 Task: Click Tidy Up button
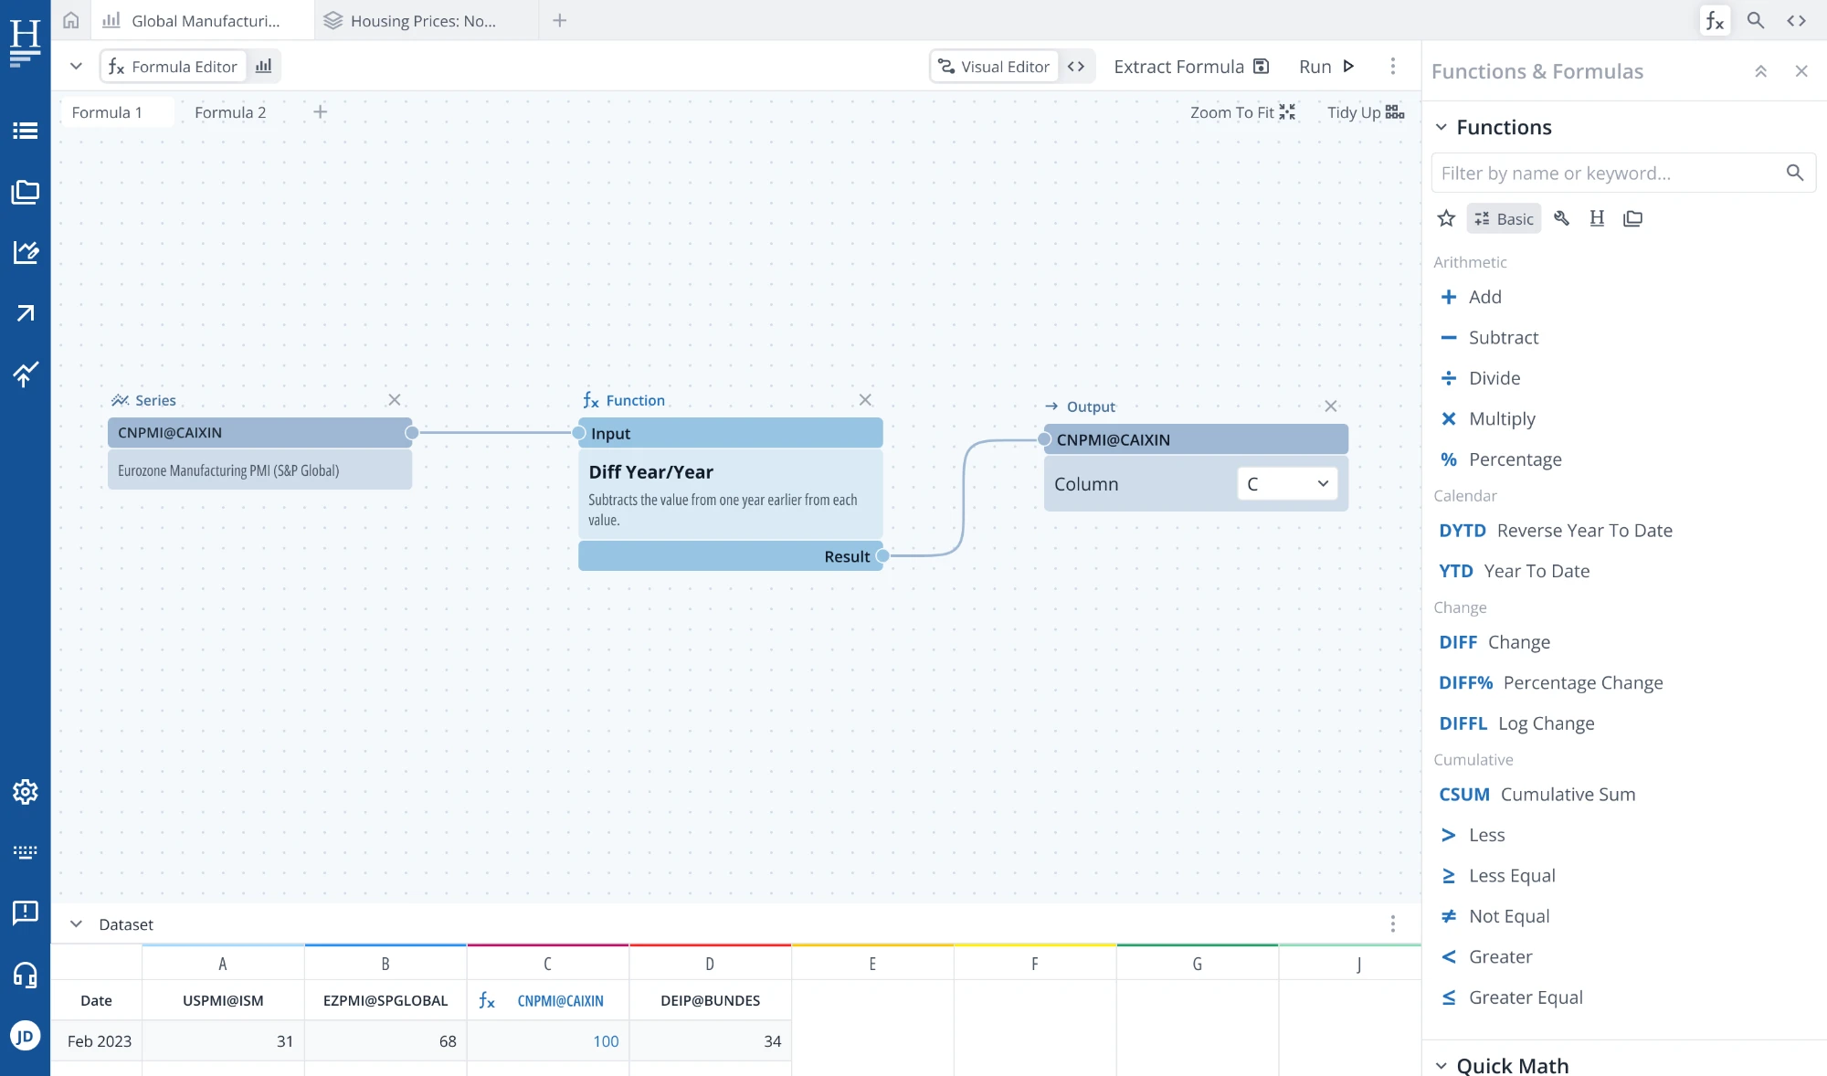click(x=1366, y=111)
